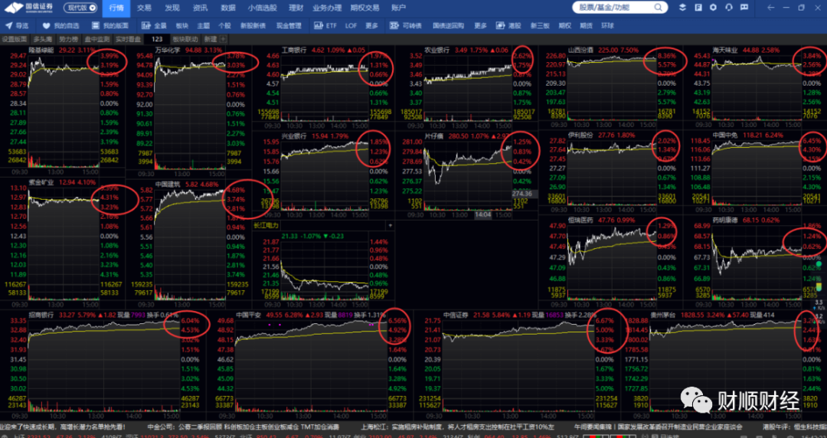
Task: Click the 国债逆回购 toolbar button
Action: click(x=448, y=25)
